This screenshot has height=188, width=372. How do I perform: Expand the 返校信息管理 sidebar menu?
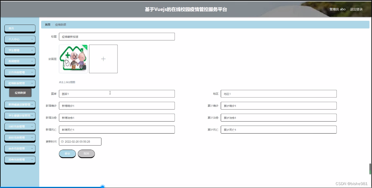20,138
